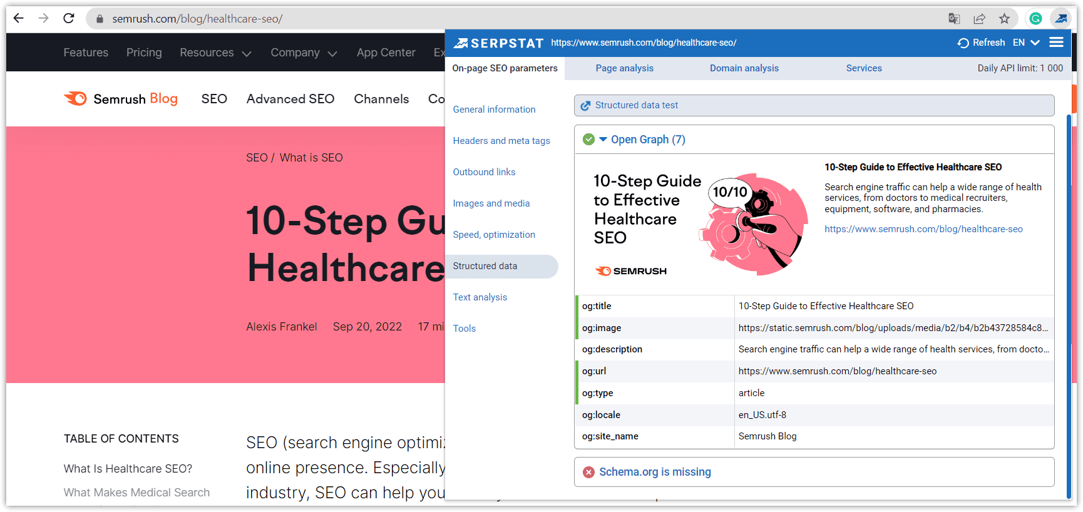Click the green check icon beside Open Graph
1083x512 pixels.
click(x=588, y=140)
